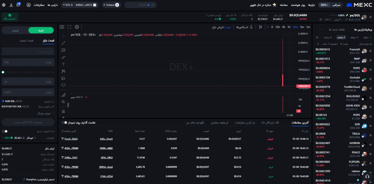The image size is (374, 184).
Task: Toggle quick buy/sell switch
Action: pos(5,131)
